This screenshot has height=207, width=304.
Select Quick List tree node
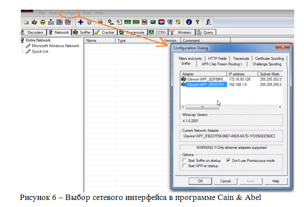point(40,52)
